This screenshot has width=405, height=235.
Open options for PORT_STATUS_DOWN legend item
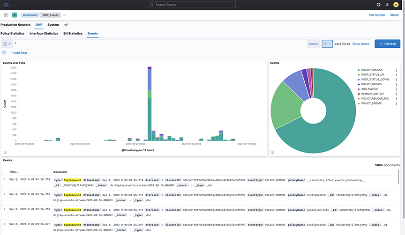[x=396, y=80]
